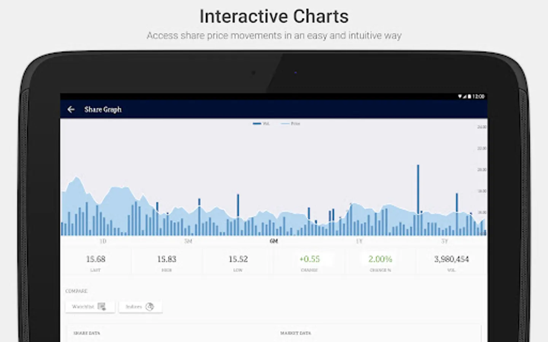The width and height of the screenshot is (548, 342).
Task: Toggle the Vol. series legend entry
Action: [261, 123]
